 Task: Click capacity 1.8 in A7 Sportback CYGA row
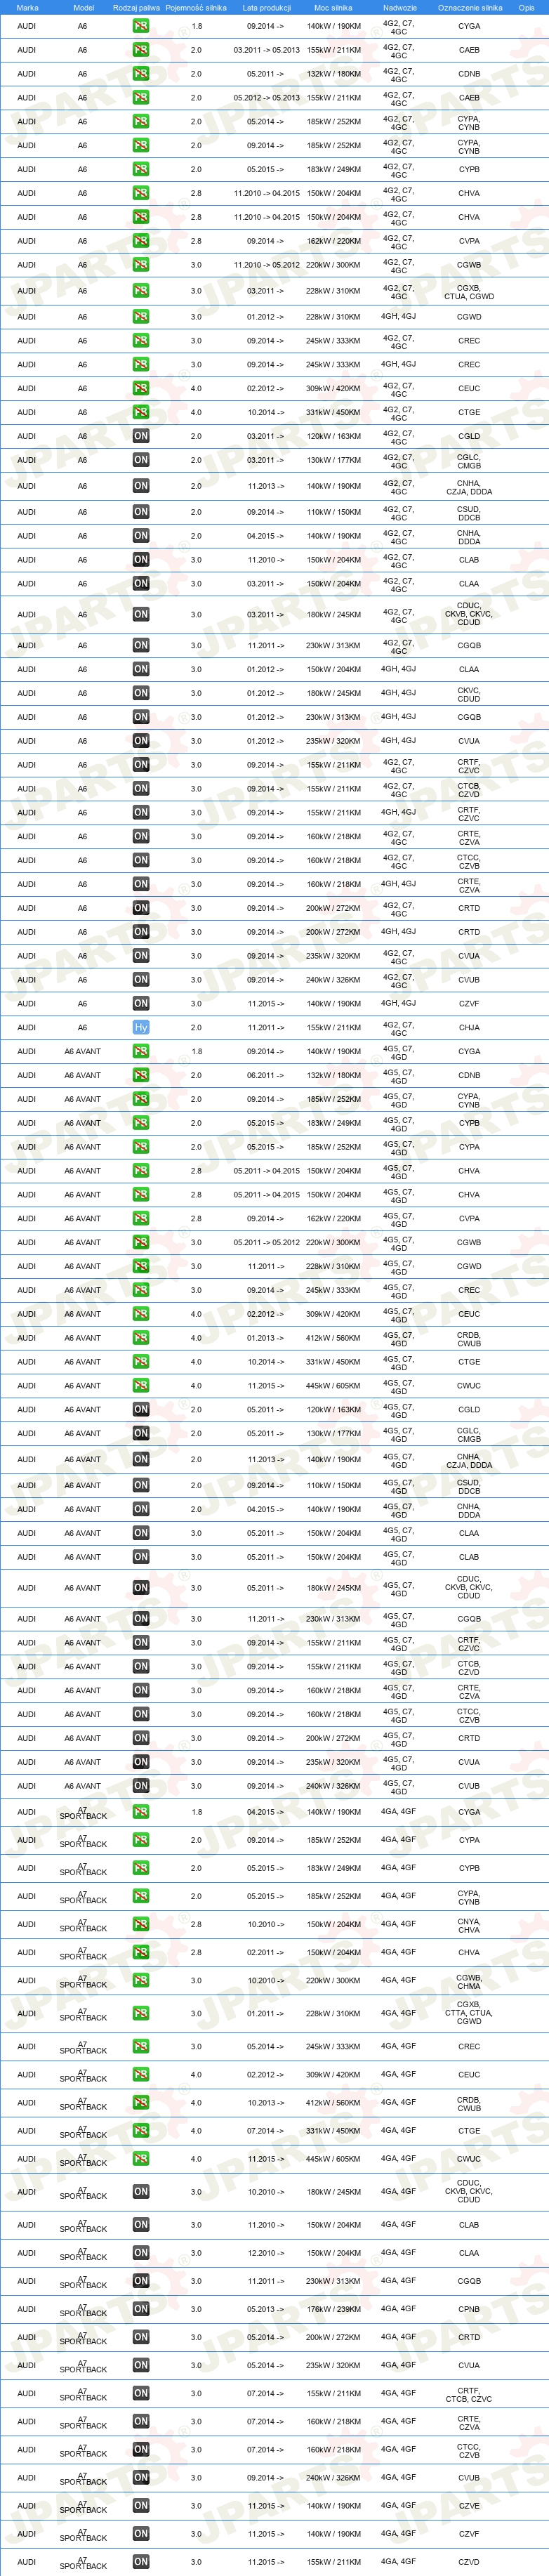196,1812
